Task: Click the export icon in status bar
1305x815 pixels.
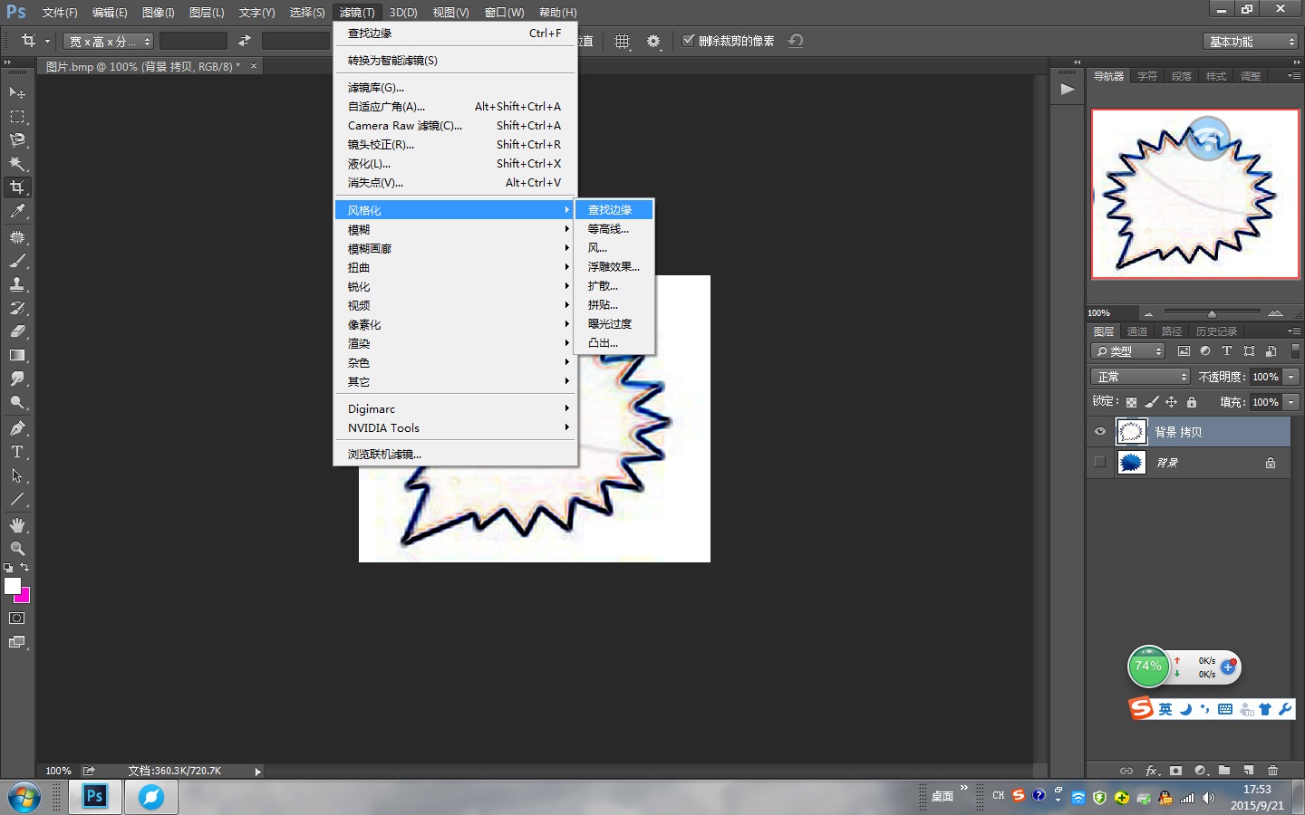Action: pos(89,771)
